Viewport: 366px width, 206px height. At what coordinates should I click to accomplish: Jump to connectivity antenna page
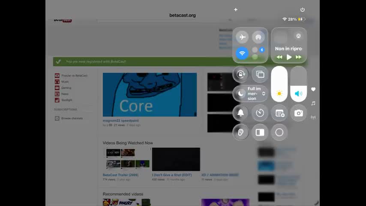click(x=313, y=117)
